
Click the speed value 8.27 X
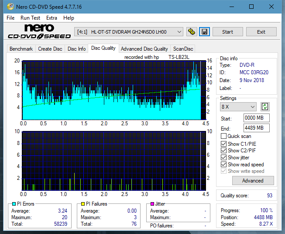266,224
